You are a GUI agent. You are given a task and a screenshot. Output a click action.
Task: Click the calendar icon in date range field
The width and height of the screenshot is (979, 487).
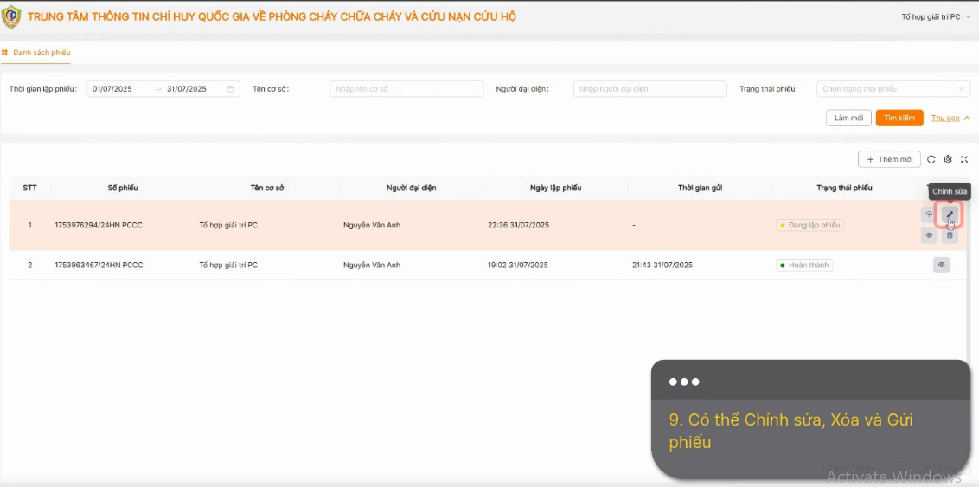[x=230, y=88]
